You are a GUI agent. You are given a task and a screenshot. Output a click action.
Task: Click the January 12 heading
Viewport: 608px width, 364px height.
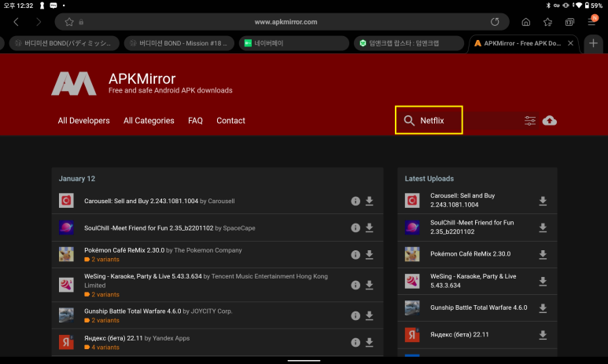[x=77, y=179]
